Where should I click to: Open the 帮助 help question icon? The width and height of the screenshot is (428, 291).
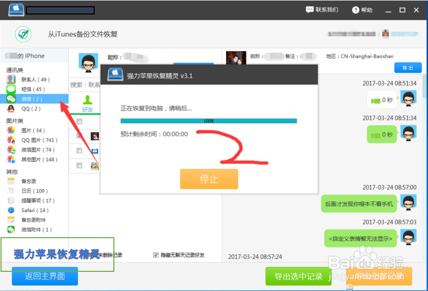pyautogui.click(x=356, y=10)
